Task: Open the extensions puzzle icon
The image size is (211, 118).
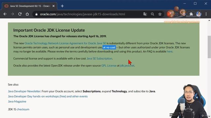Action: (191, 14)
